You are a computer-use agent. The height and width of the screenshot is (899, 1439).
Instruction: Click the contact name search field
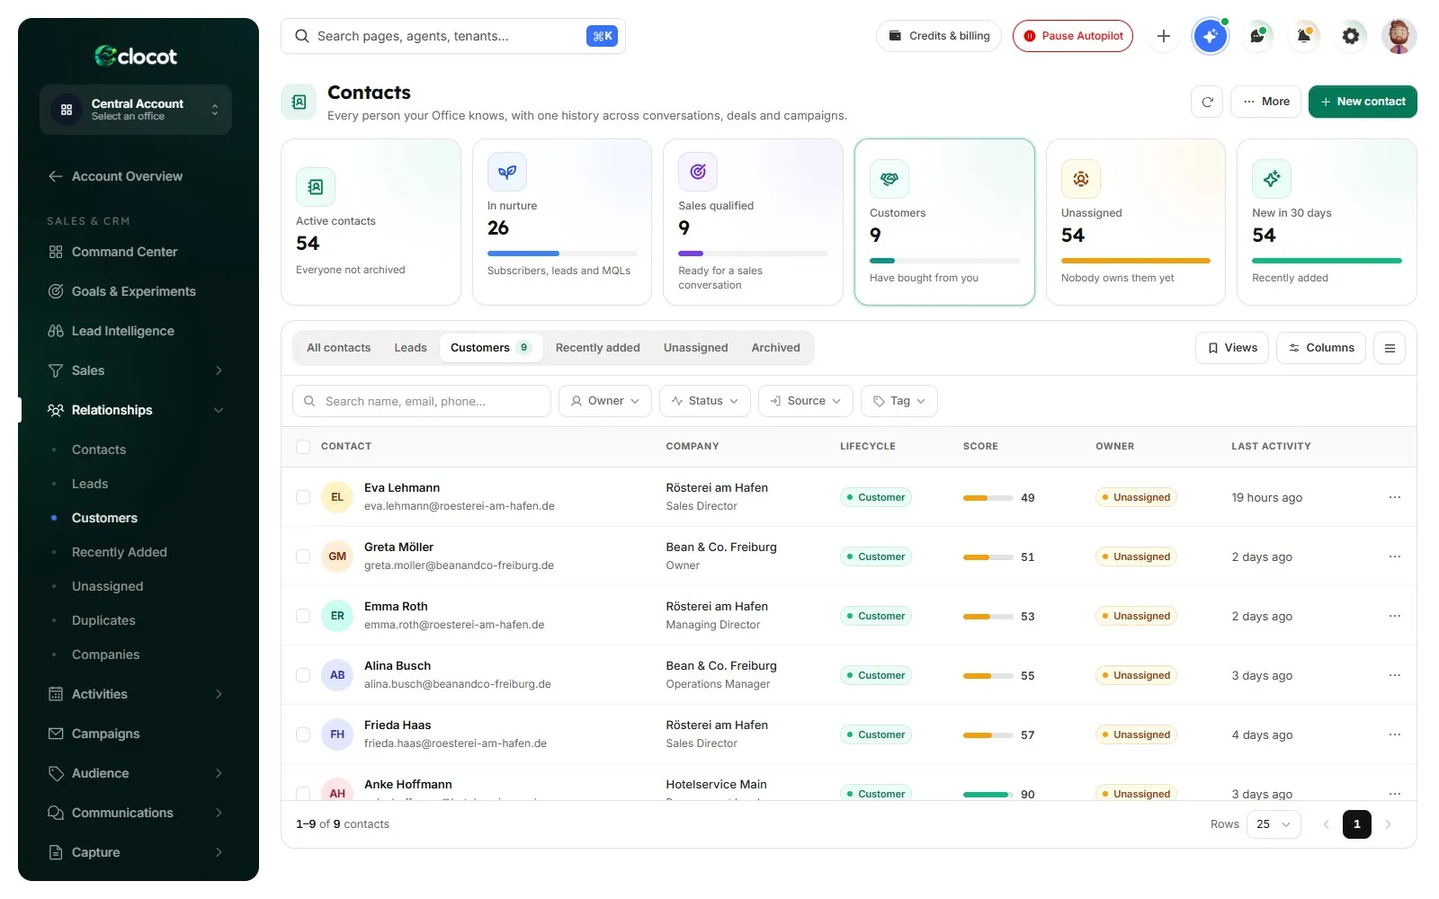[x=422, y=401]
